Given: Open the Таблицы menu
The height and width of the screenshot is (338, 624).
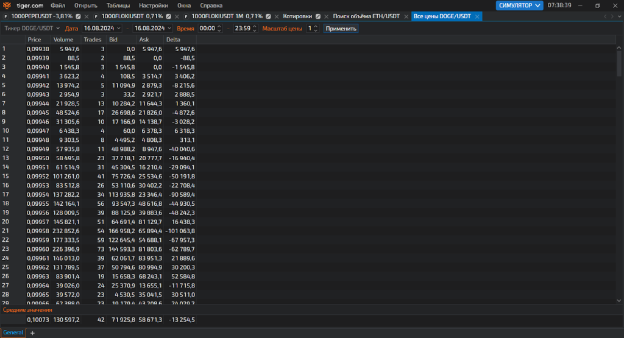Looking at the screenshot, I should coord(118,5).
